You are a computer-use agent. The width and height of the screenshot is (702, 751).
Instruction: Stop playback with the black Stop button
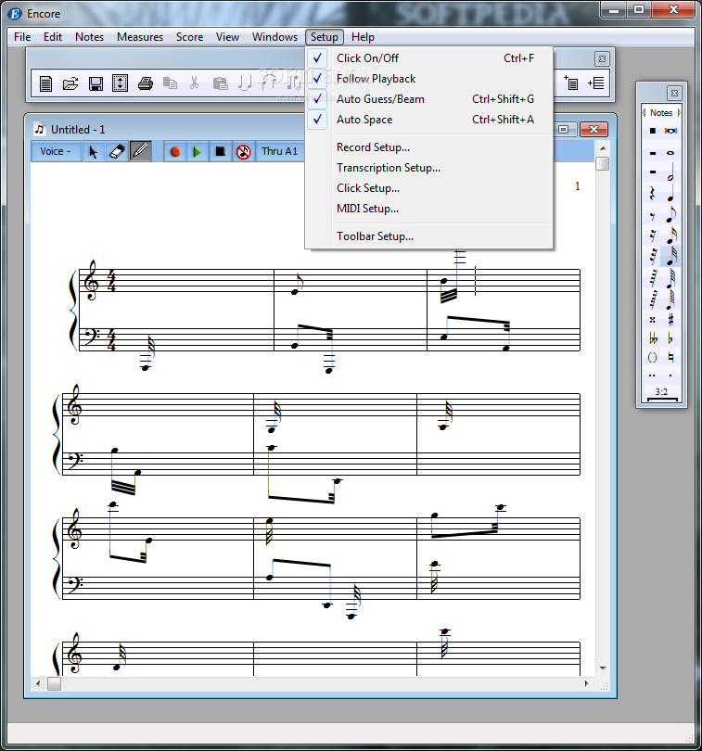(x=220, y=152)
